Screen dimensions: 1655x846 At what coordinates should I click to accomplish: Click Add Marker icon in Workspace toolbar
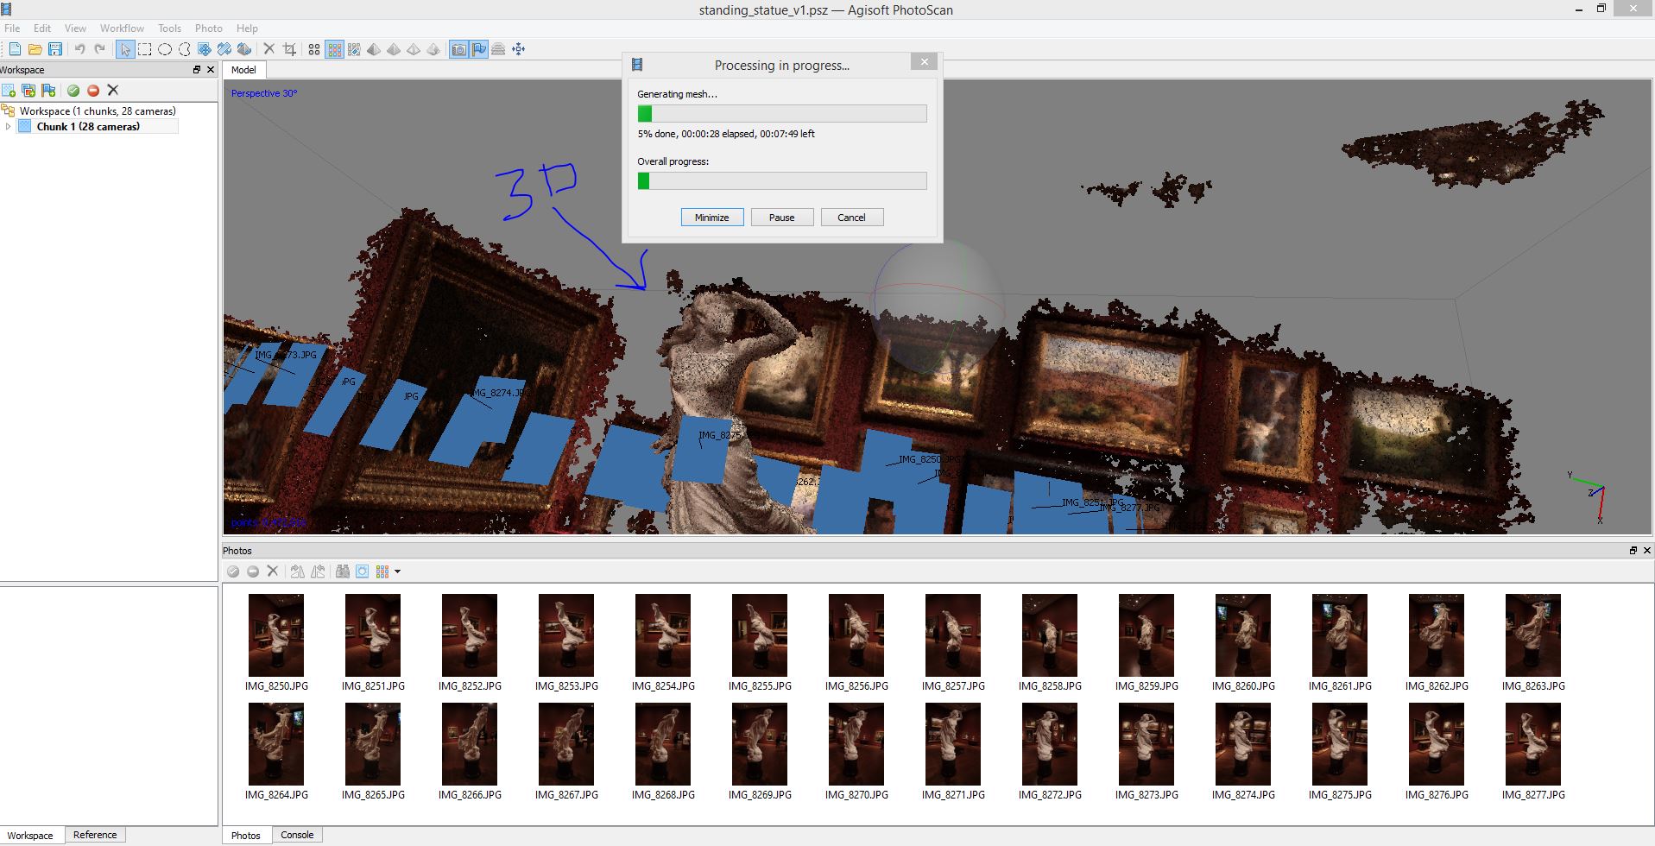[48, 90]
